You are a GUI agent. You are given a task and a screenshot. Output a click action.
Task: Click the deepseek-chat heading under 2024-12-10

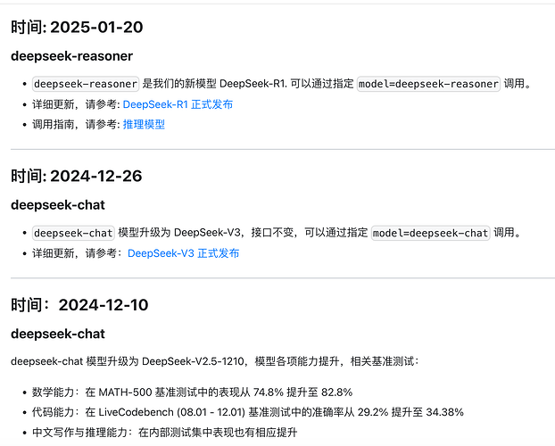(58, 334)
